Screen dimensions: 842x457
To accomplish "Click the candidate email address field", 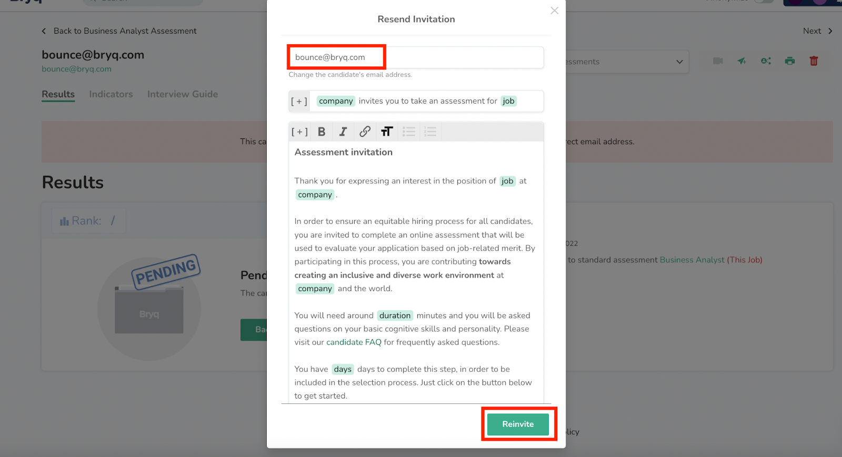I will coord(416,57).
